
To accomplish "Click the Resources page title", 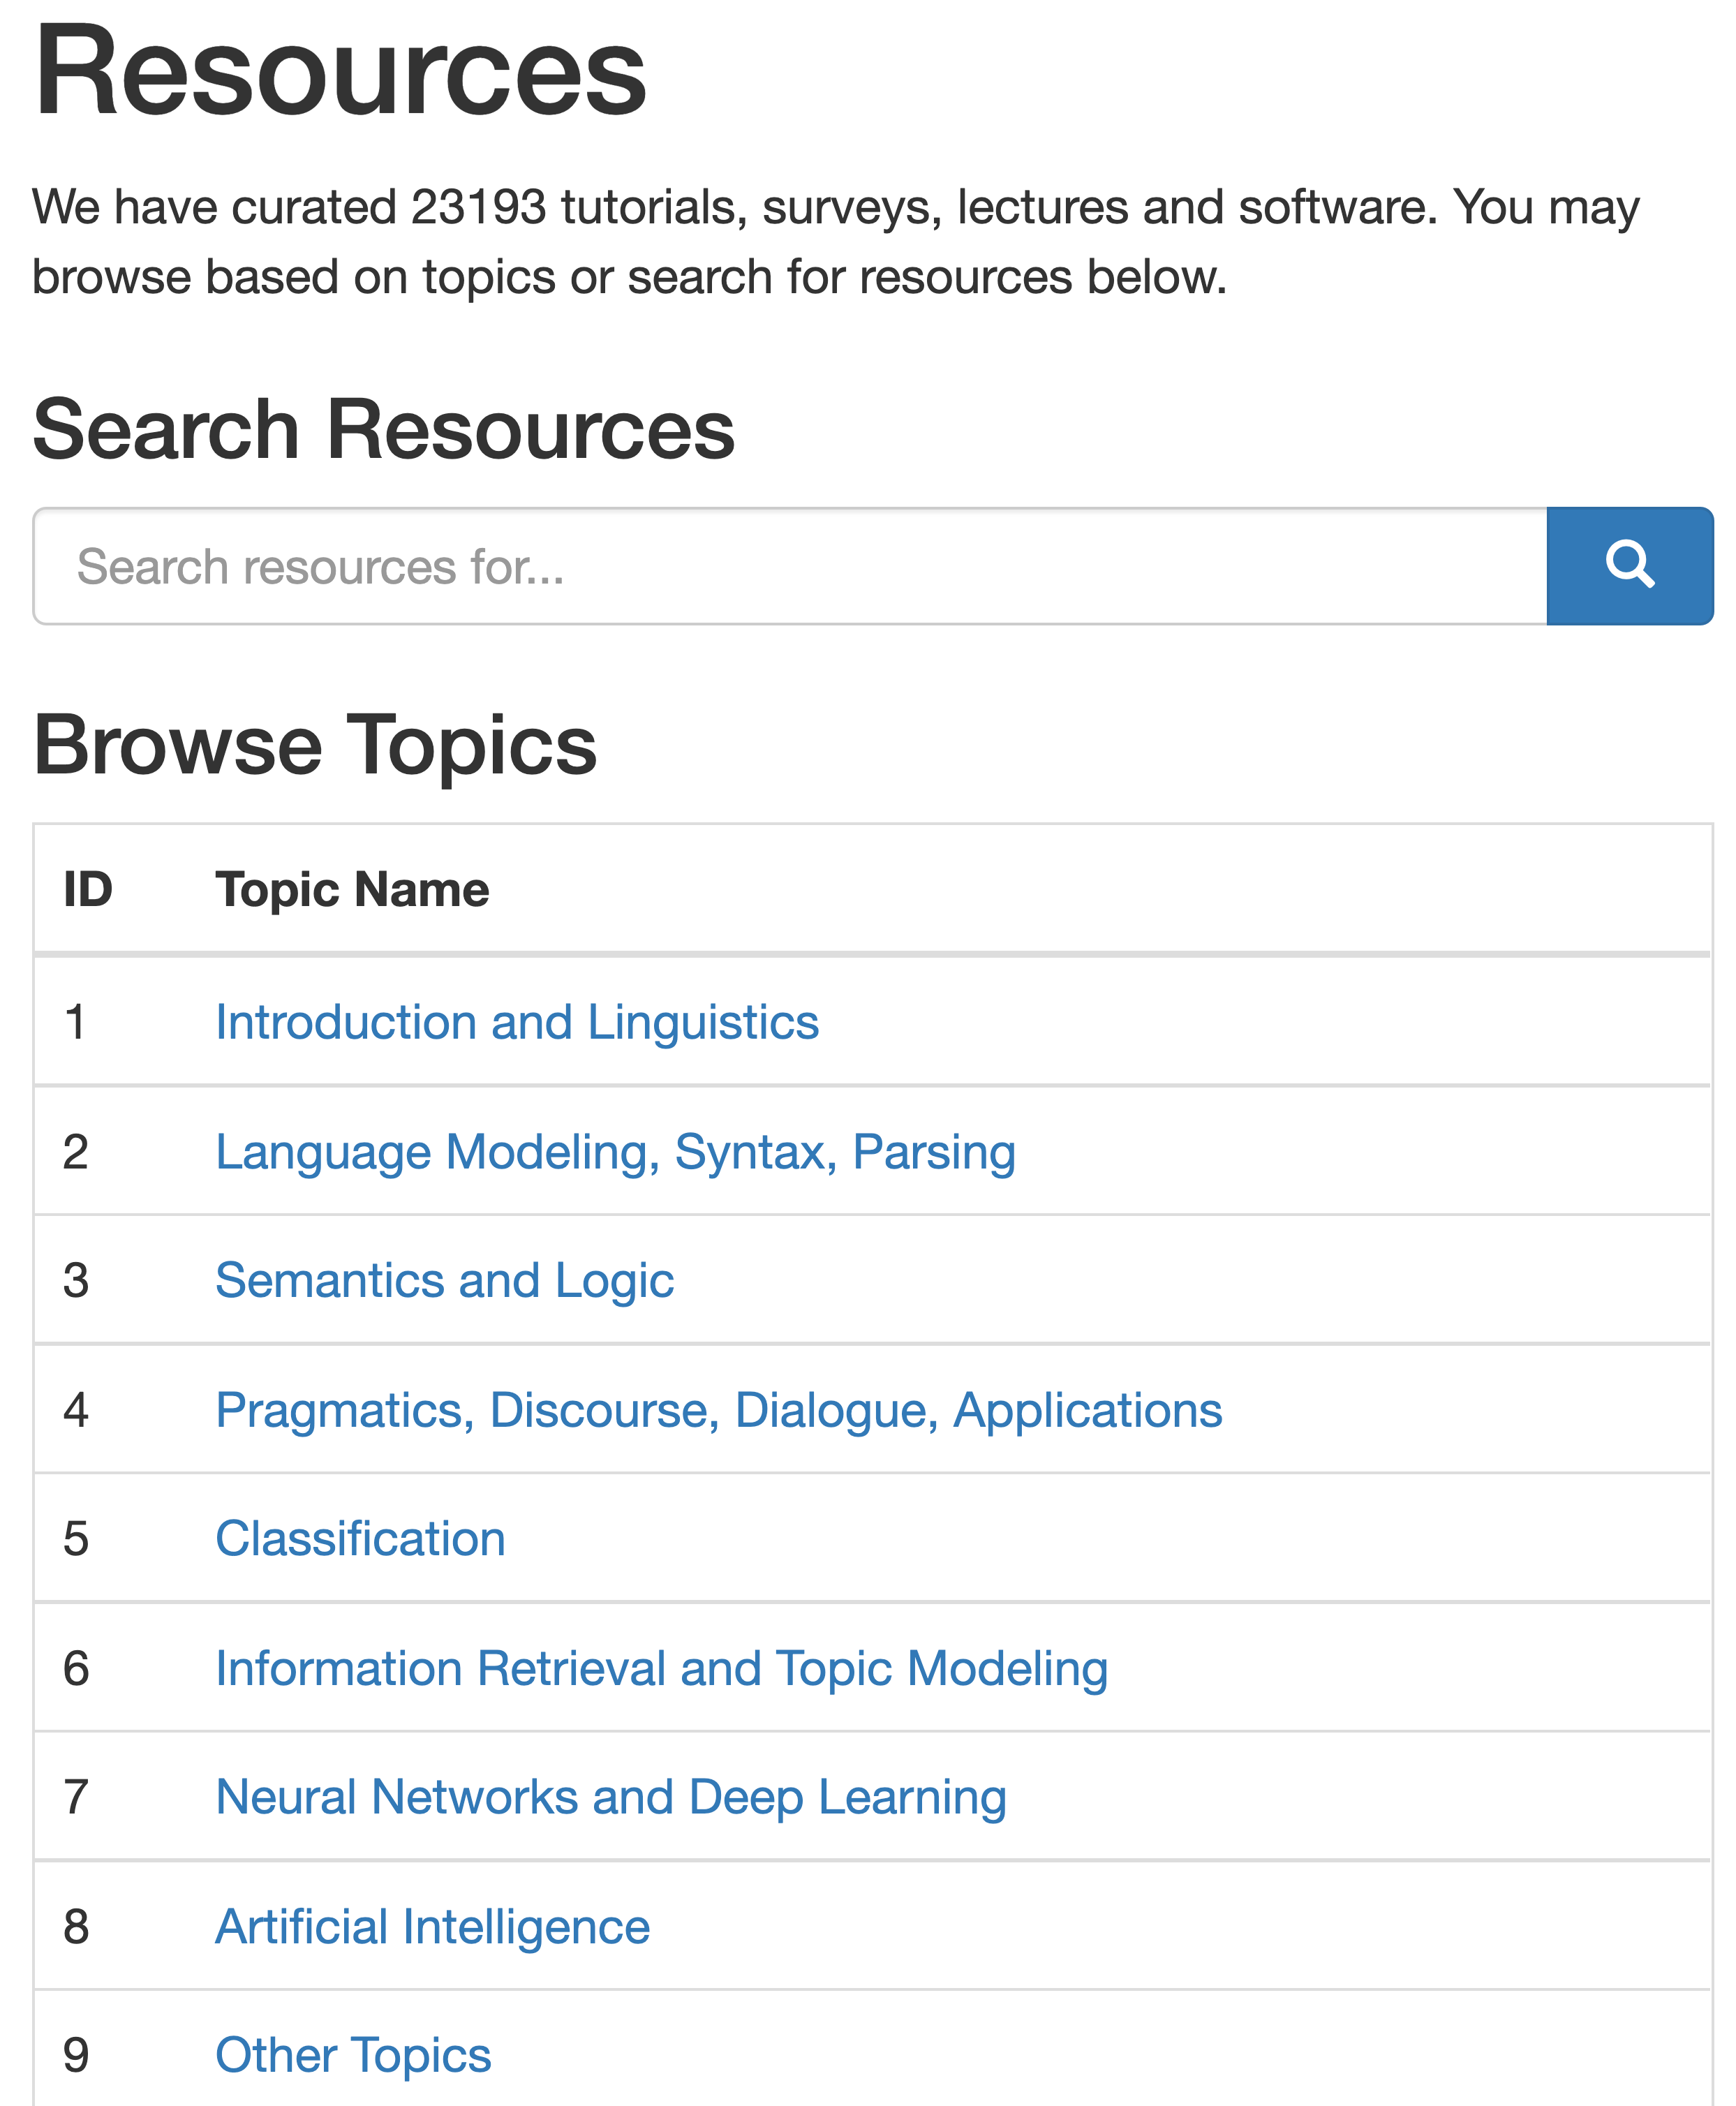I will pos(340,72).
